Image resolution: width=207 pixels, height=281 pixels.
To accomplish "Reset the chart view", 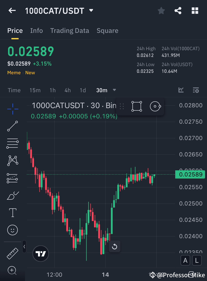I will click(114, 247).
